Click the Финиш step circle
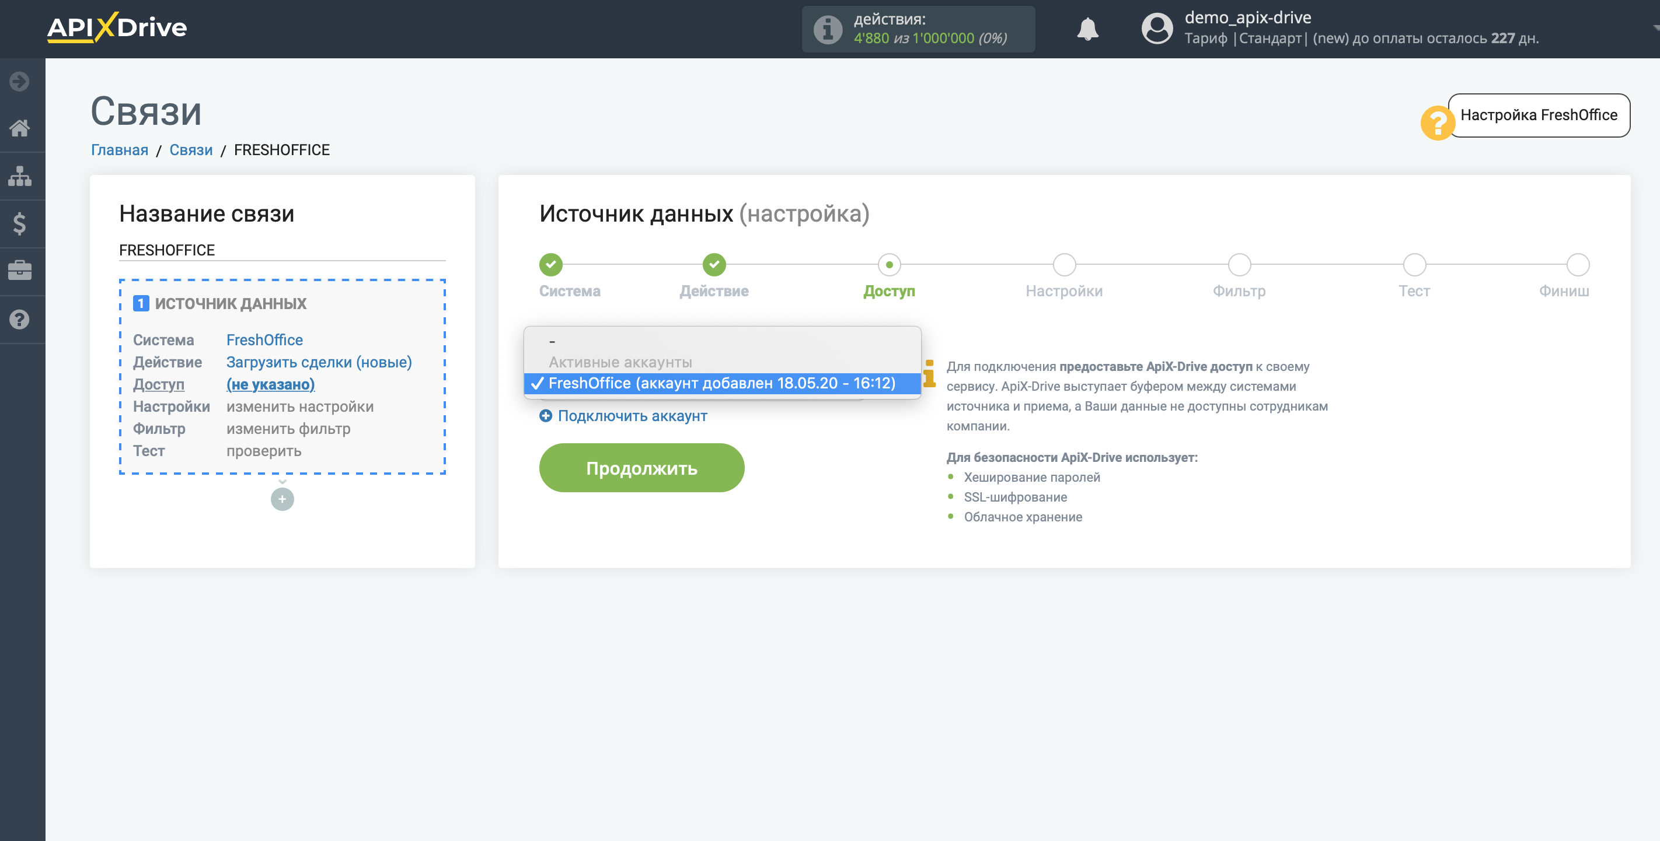Image resolution: width=1660 pixels, height=841 pixels. tap(1578, 264)
